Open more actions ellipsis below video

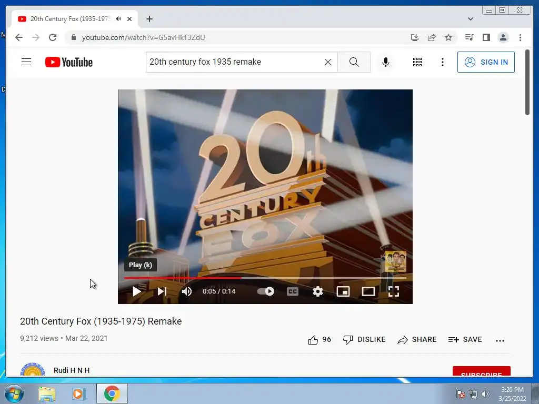point(500,340)
